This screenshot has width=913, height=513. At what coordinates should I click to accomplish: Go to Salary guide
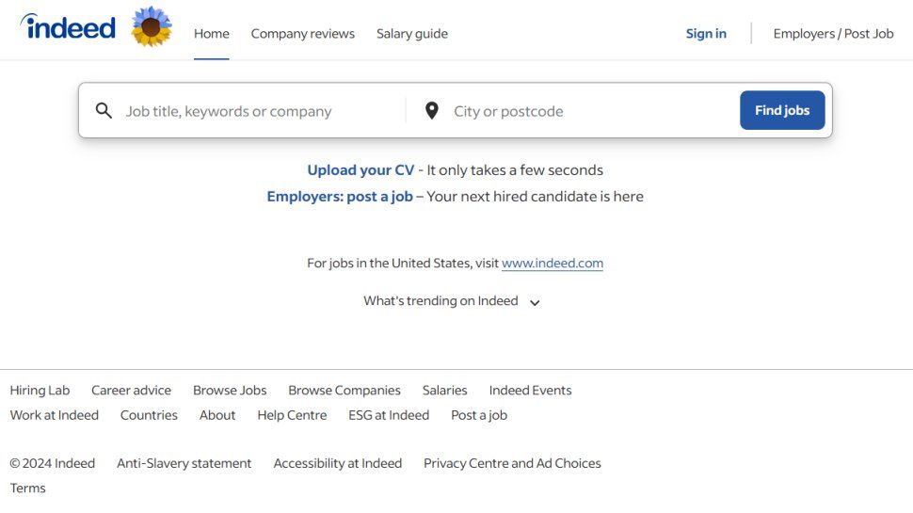(412, 34)
